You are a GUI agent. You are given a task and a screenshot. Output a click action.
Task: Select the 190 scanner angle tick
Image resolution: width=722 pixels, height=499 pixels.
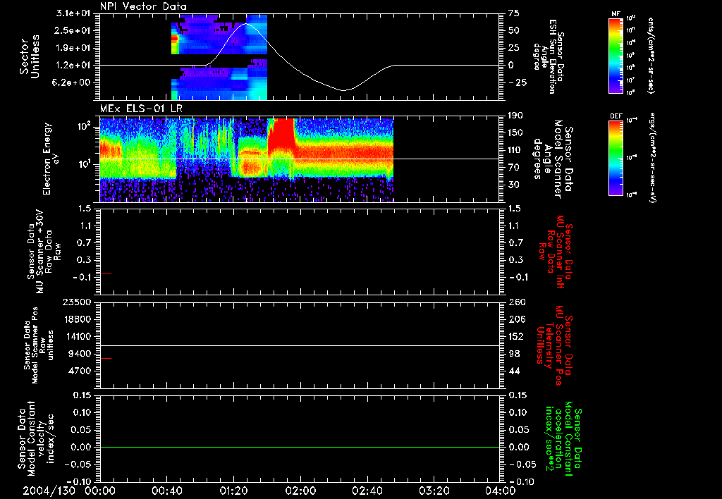point(516,116)
